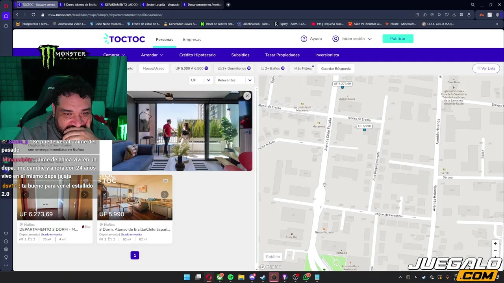The image size is (504, 283).
Task: Open File Explorer from the taskbar
Action: pyautogui.click(x=241, y=277)
